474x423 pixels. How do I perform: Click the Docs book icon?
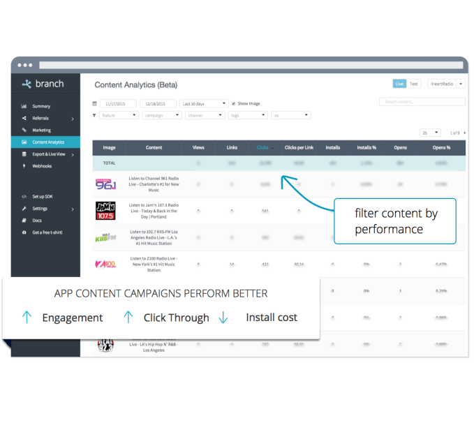click(x=24, y=221)
